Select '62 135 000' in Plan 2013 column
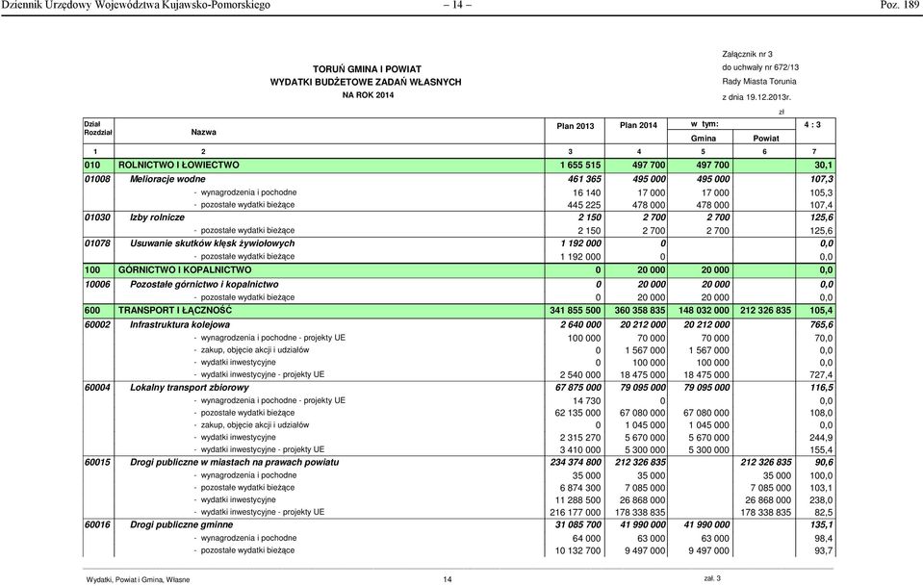The height and width of the screenshot is (586, 923). tap(577, 413)
